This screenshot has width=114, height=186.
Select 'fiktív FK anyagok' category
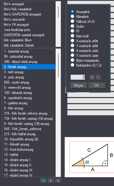tap(29, 25)
